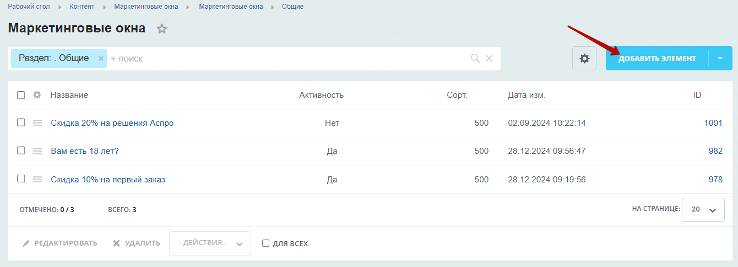Click the 'Добавить элемент' button

(x=657, y=58)
